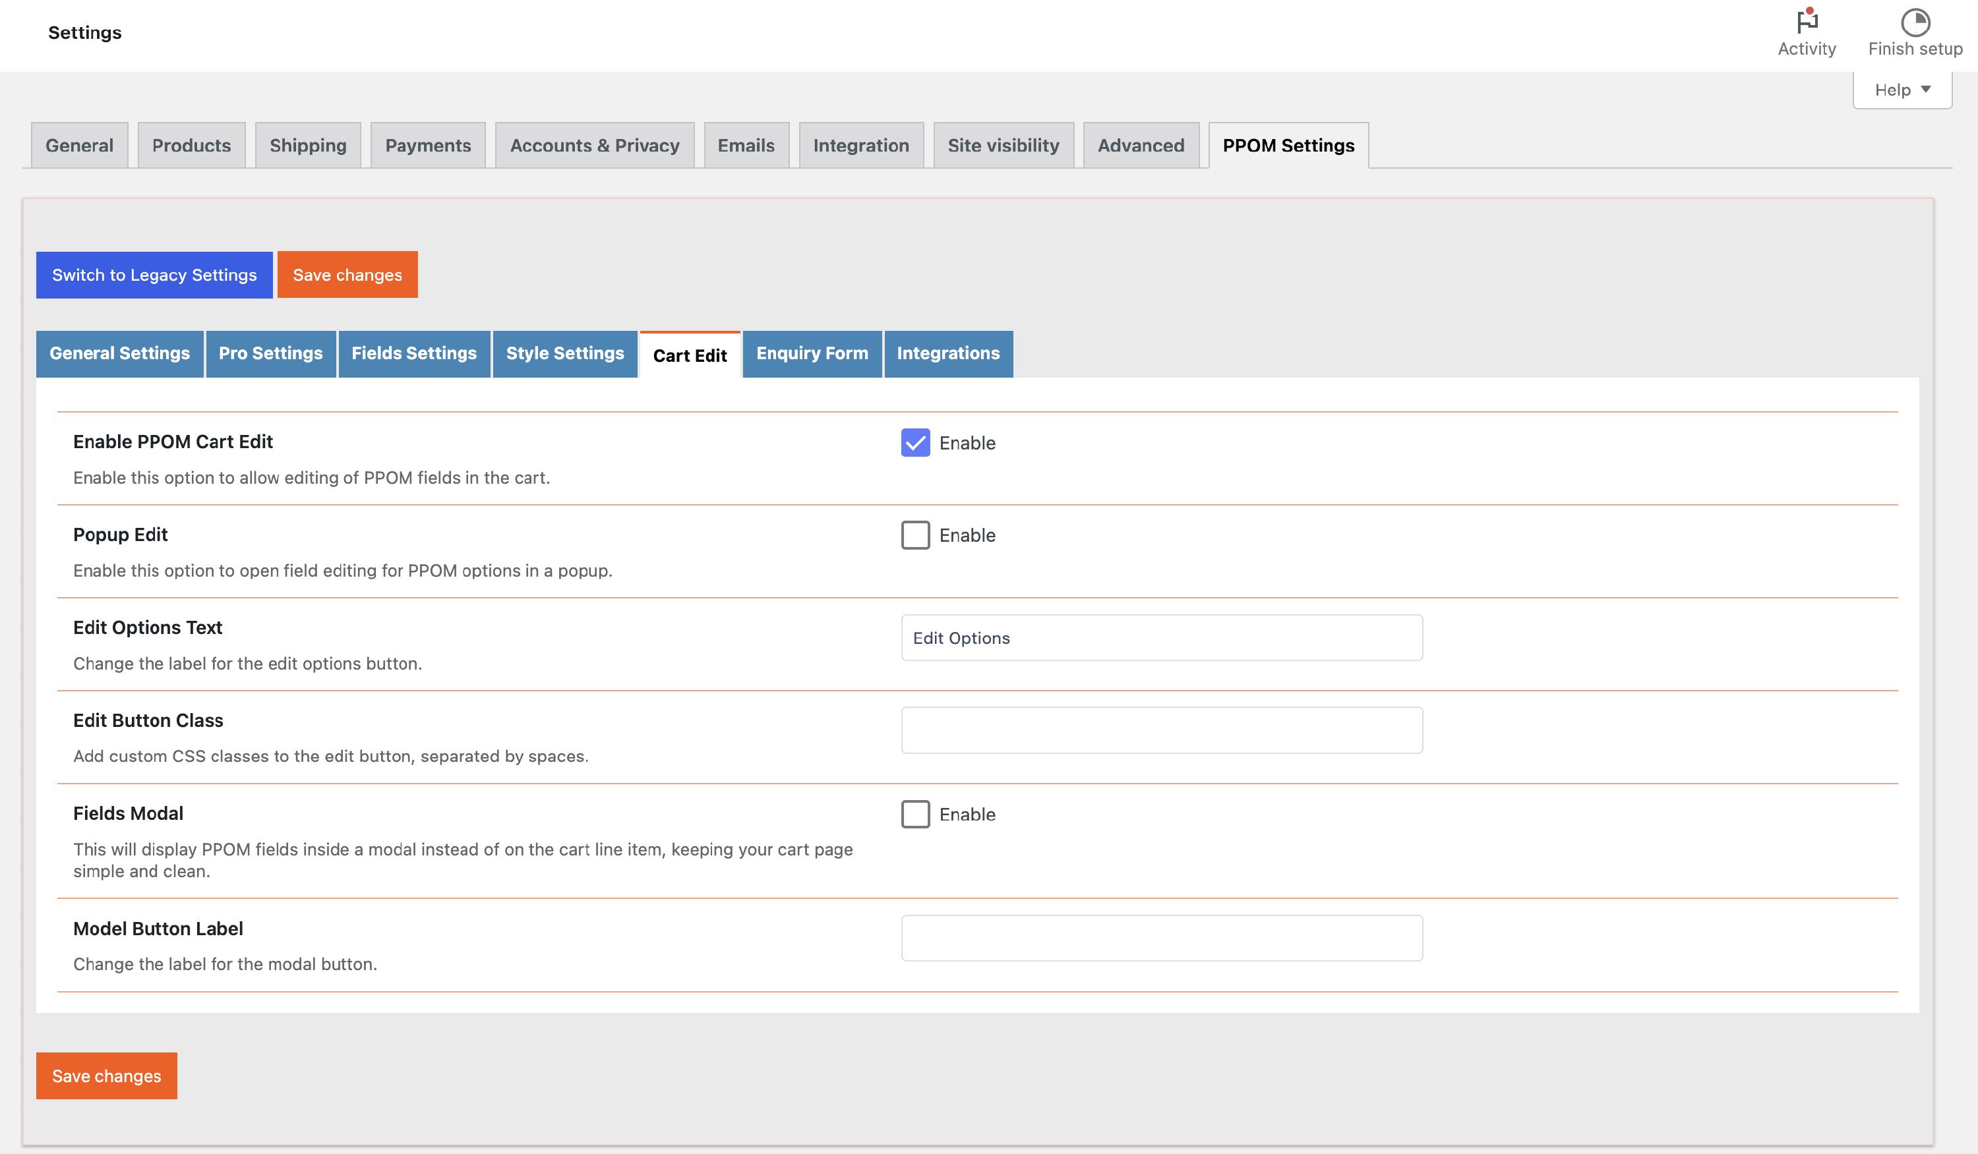Select the Site visibility tab
The width and height of the screenshot is (1978, 1154).
(1002, 145)
